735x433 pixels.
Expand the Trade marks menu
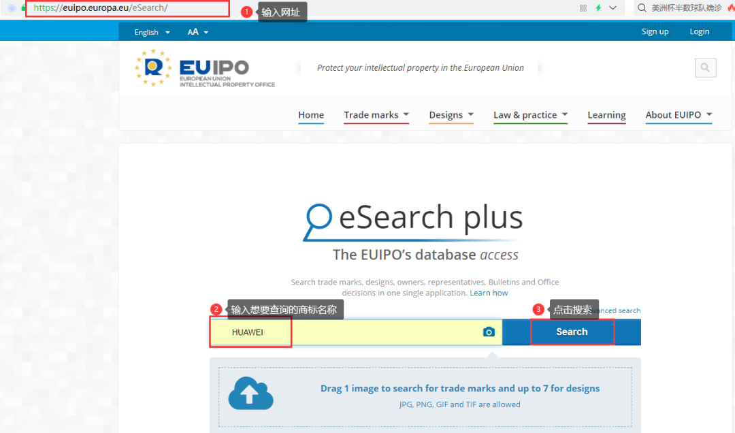(x=376, y=115)
